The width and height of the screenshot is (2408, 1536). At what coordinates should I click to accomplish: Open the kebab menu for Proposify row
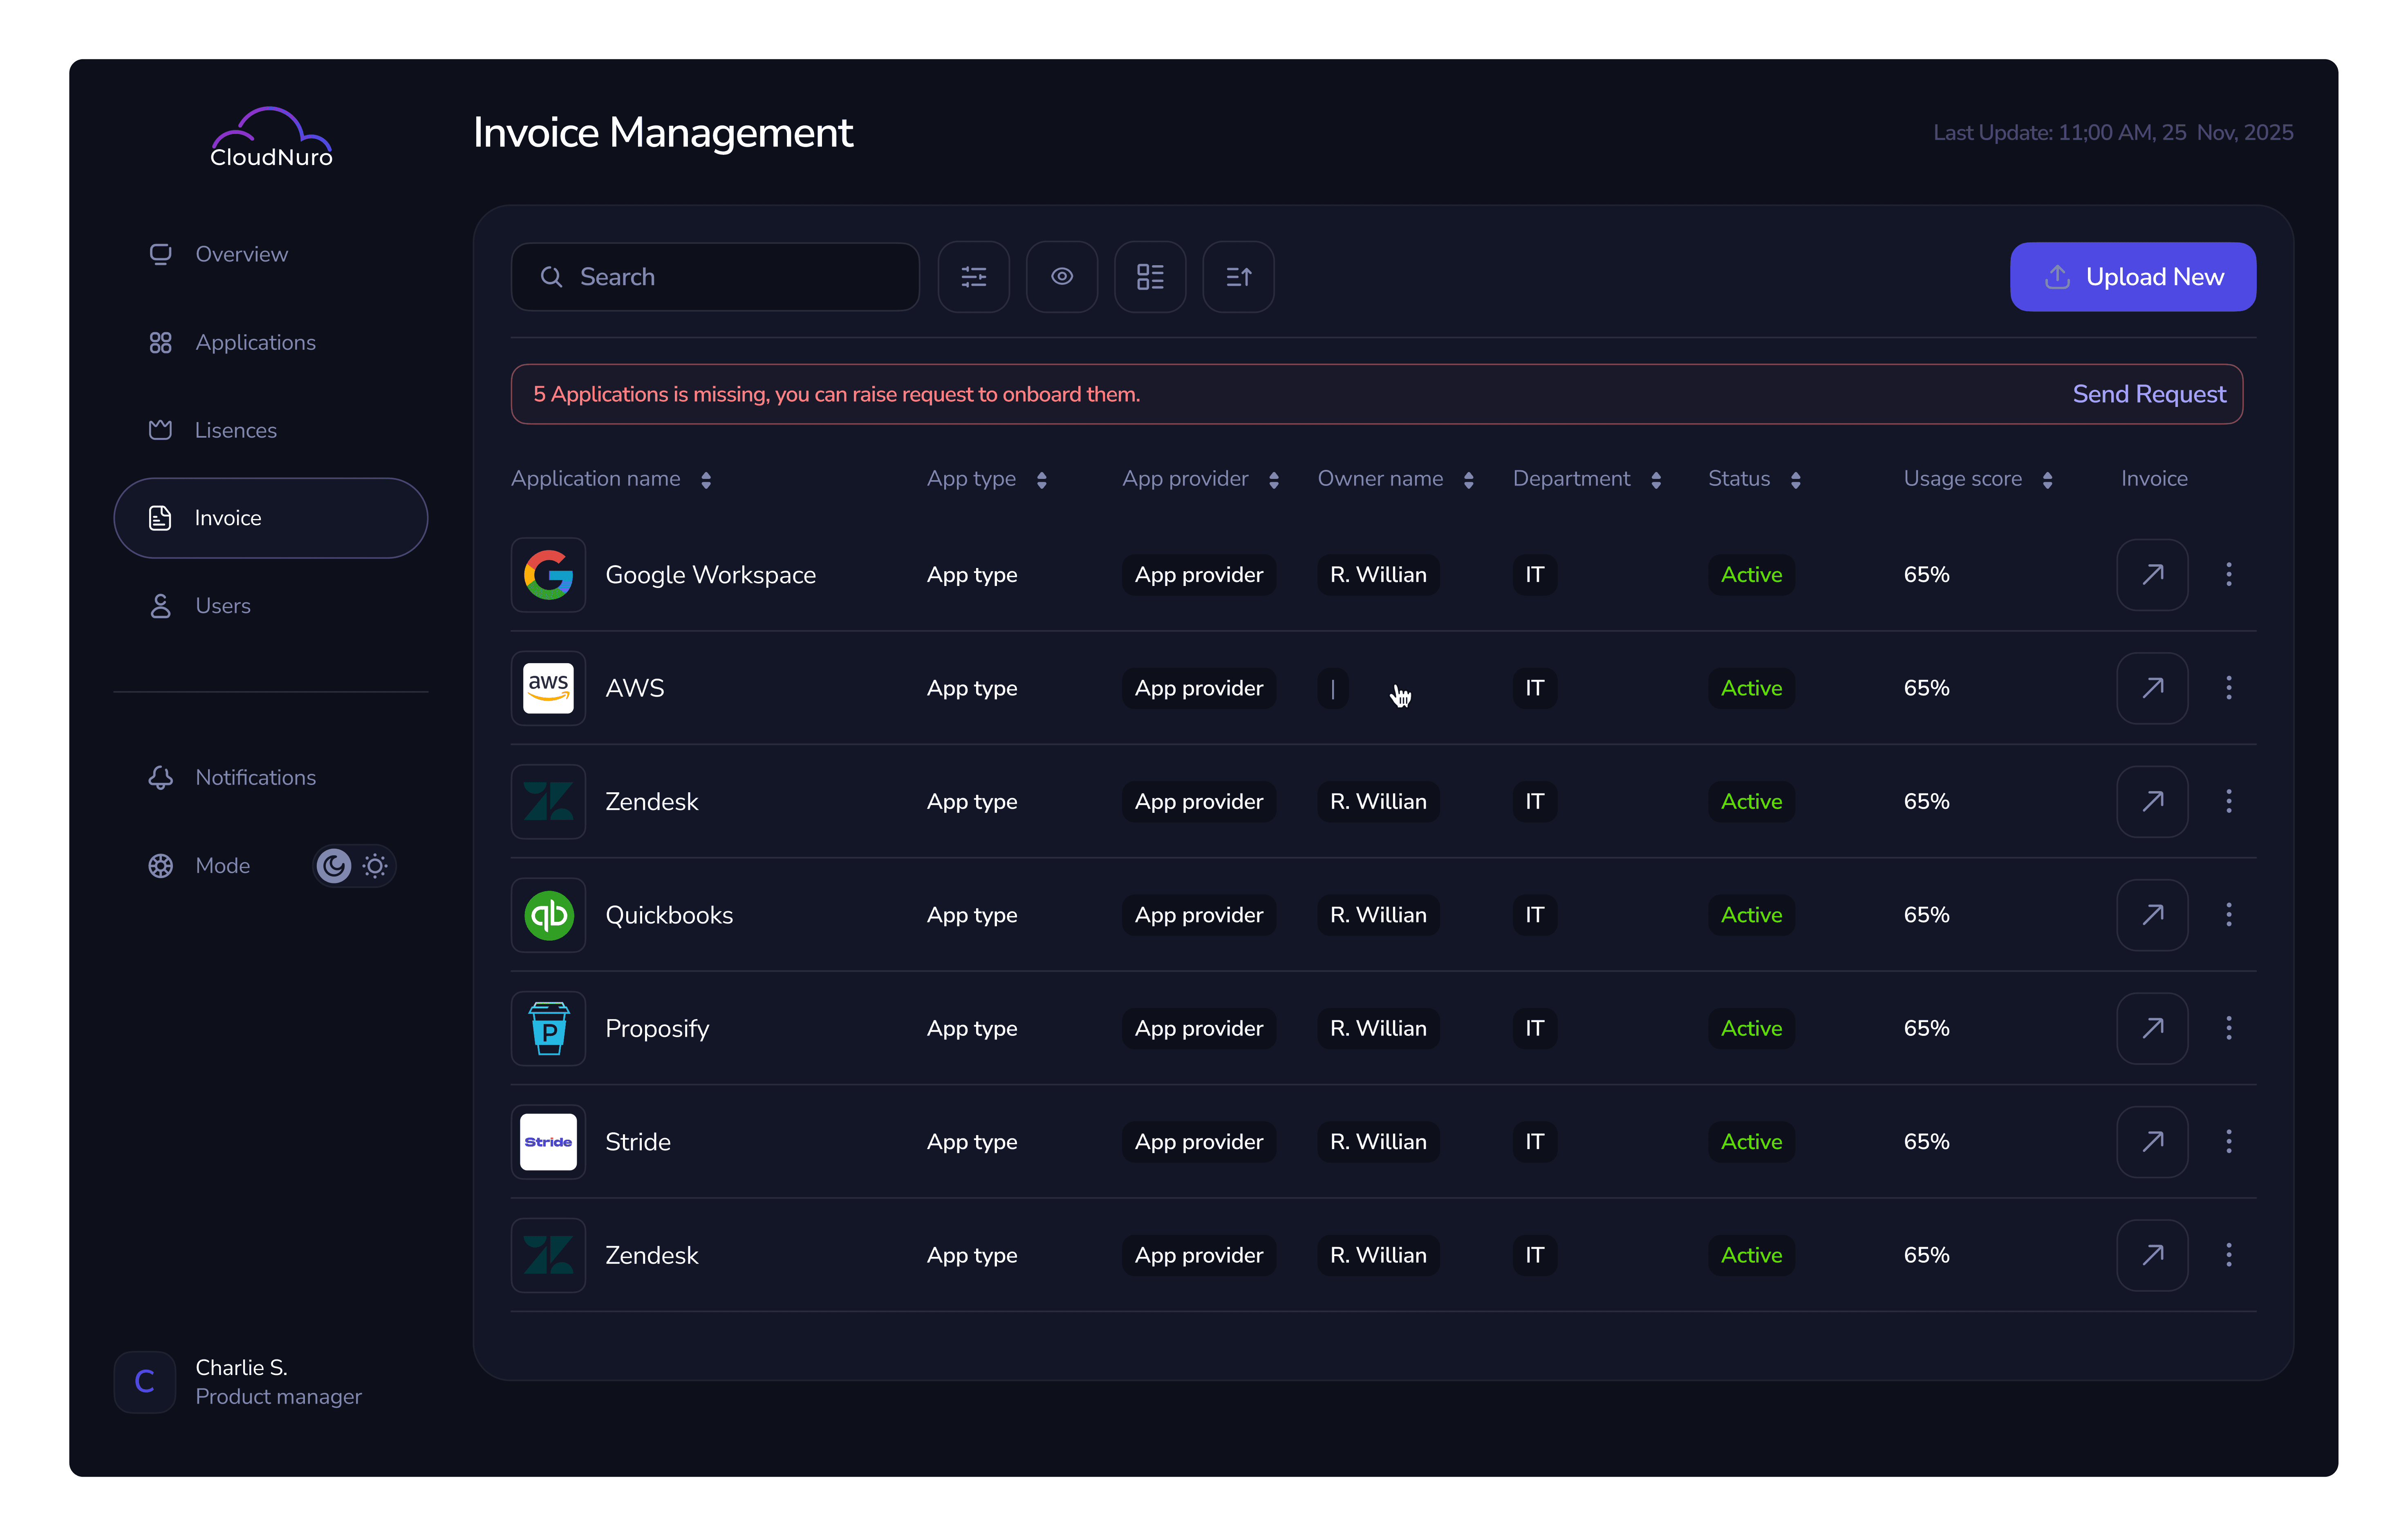pyautogui.click(x=2228, y=1028)
